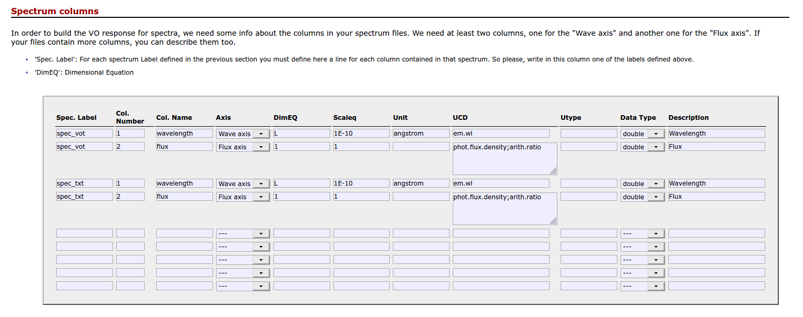This screenshot has width=803, height=317.
Task: Click UCD textarea of spec_vot flux row
Action: pyautogui.click(x=505, y=158)
